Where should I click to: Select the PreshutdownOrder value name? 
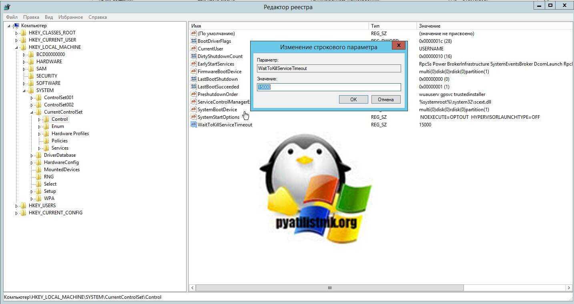tap(218, 94)
